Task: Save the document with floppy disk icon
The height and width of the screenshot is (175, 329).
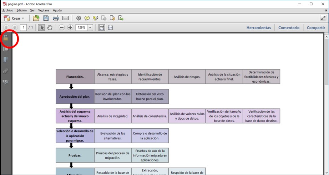Action: [x=46, y=18]
